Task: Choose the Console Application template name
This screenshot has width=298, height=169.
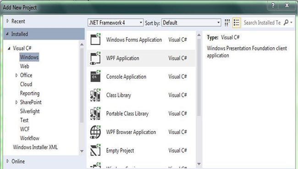Action: pyautogui.click(x=126, y=77)
